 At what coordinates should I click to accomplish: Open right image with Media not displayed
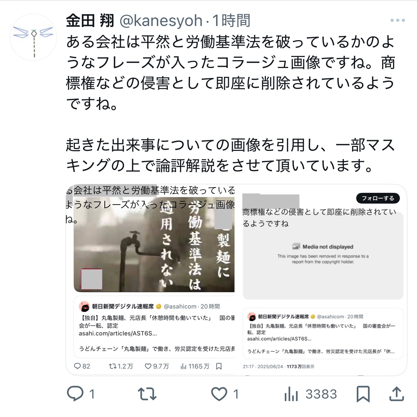point(323,280)
